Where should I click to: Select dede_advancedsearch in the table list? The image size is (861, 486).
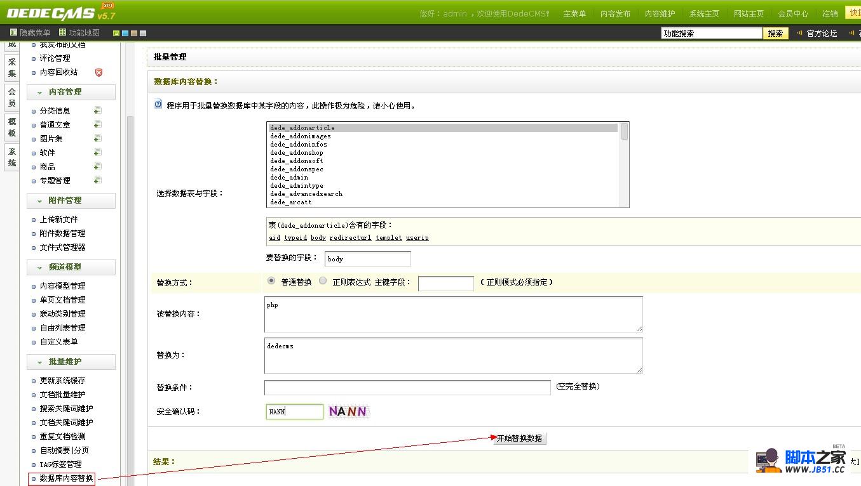[443, 194]
